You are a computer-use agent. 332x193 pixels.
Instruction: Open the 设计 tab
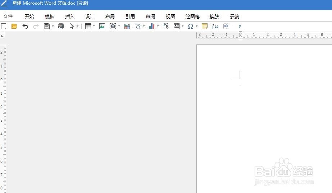pos(90,16)
